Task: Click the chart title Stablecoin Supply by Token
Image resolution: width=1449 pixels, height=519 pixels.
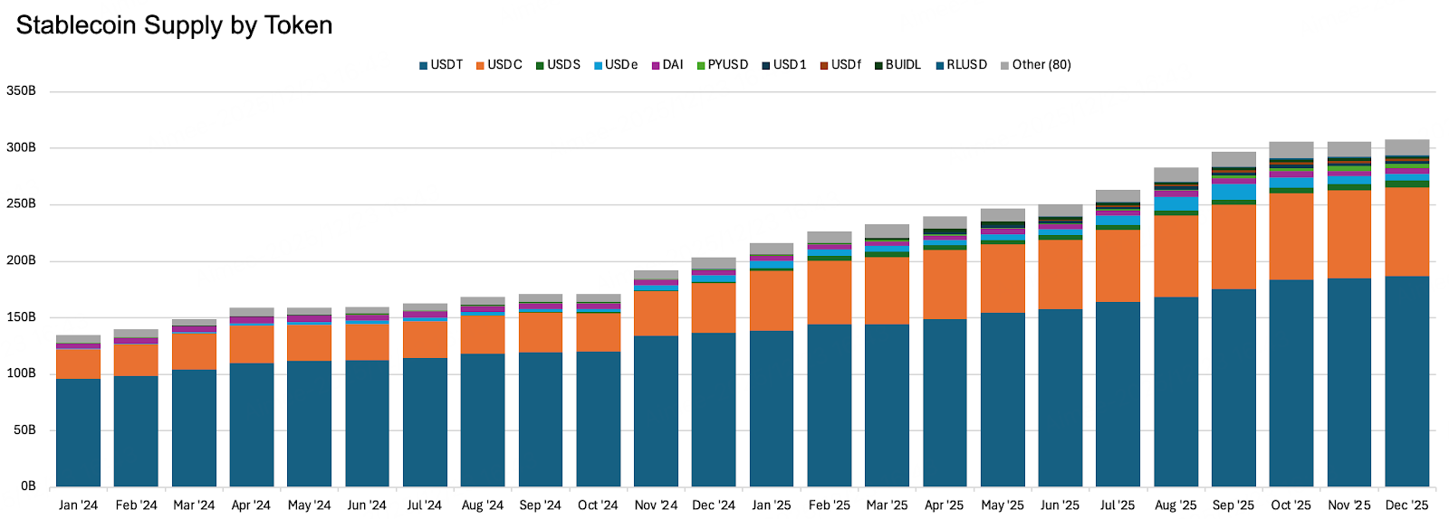Action: (x=174, y=25)
